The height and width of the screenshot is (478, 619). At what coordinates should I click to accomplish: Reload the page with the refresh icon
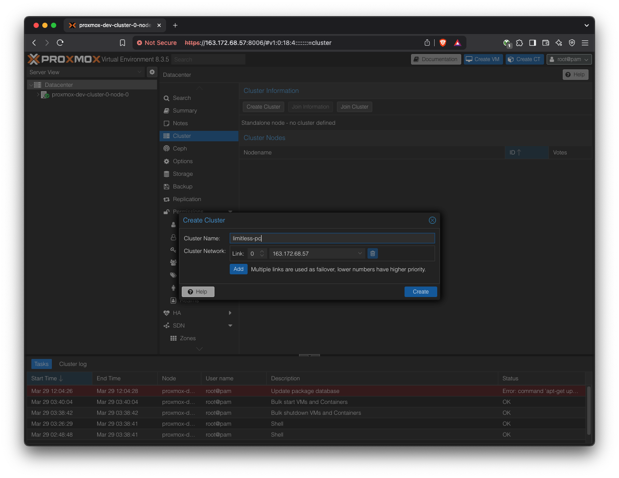point(60,43)
